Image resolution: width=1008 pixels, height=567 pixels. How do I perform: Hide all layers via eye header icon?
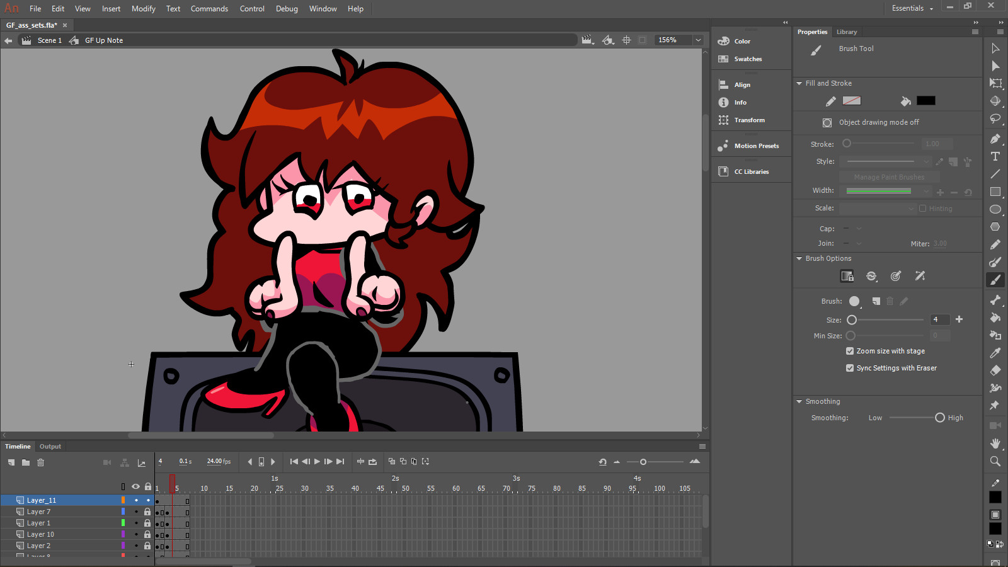pyautogui.click(x=135, y=486)
